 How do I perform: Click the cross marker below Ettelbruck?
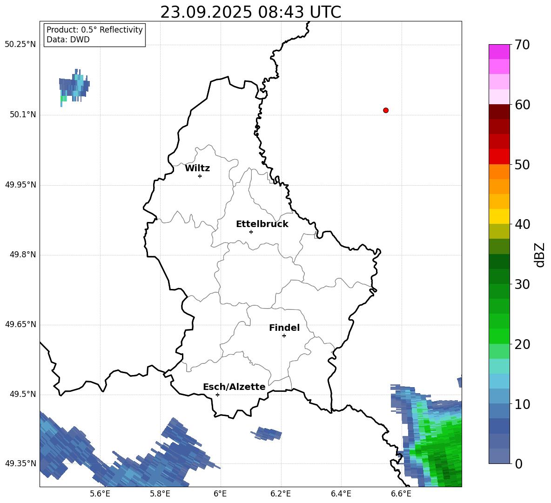coord(251,232)
